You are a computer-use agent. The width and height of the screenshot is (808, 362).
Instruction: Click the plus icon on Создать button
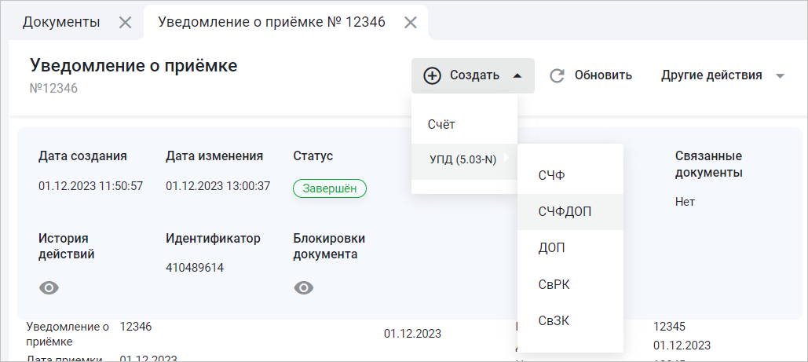pos(432,75)
